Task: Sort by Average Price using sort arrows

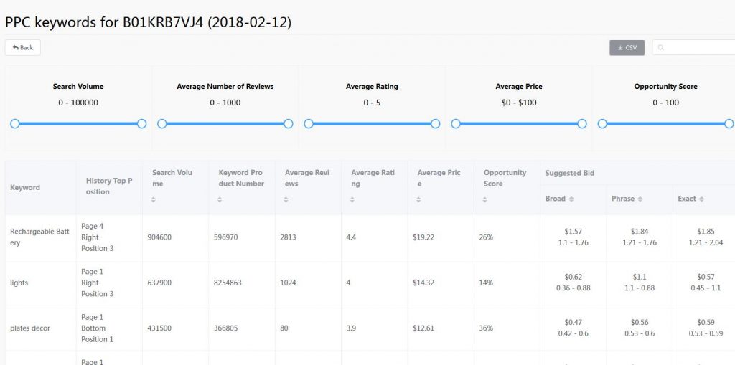Action: 419,199
